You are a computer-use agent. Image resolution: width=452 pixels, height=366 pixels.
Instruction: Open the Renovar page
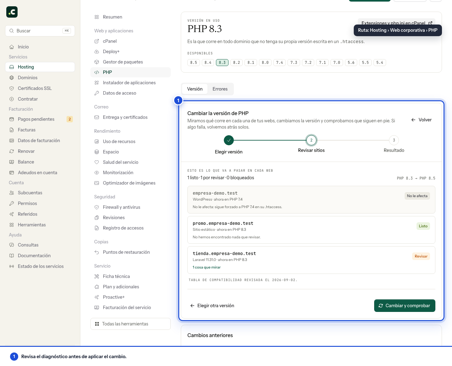[x=40, y=151]
